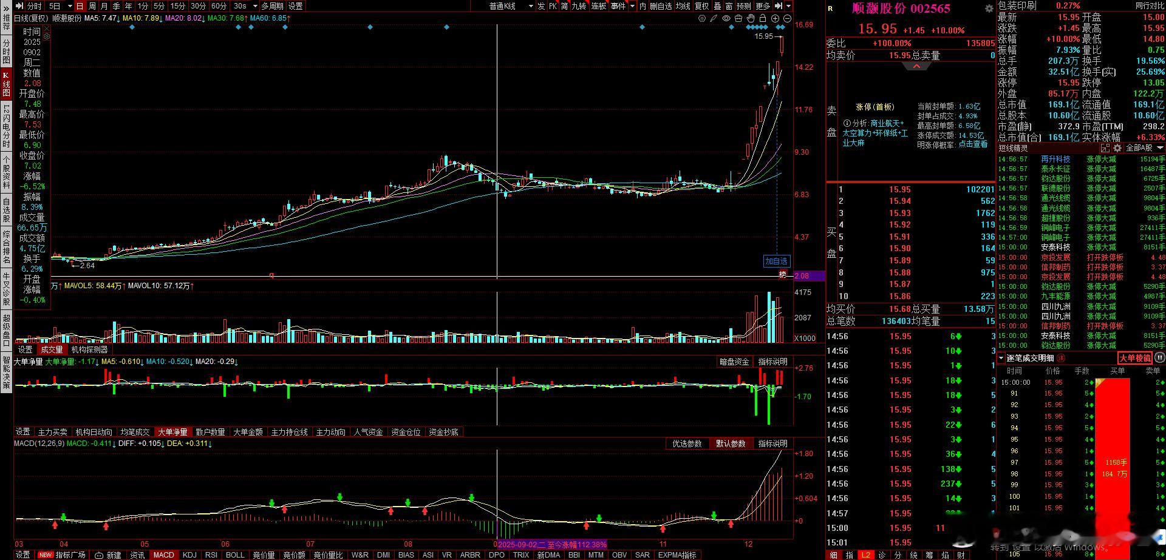Open 短线精灵 settings gear icon
This screenshot has width=1166, height=560.
pyautogui.click(x=1117, y=148)
